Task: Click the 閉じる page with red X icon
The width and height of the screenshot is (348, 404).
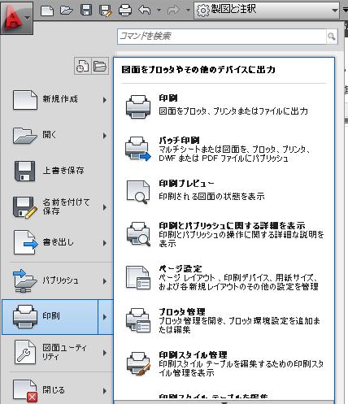Action: (x=25, y=391)
